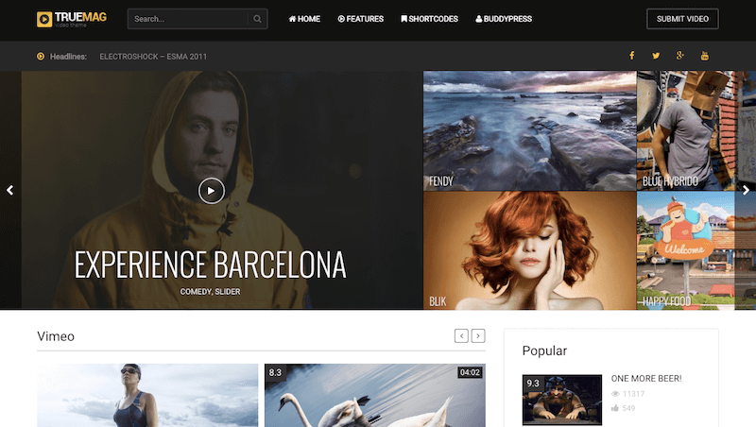This screenshot has width=756, height=427.
Task: Open the Facebook social icon
Action: 631,56
